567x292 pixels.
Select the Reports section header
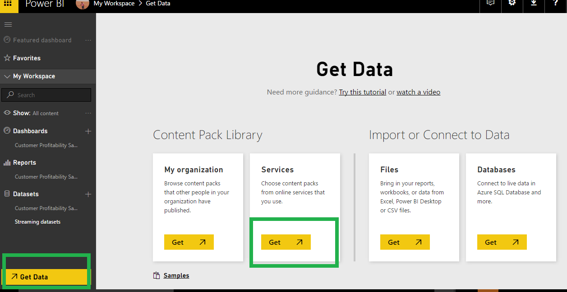coord(24,162)
